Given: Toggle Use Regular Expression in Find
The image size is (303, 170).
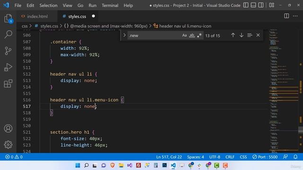Looking at the screenshot, I should [199, 35].
